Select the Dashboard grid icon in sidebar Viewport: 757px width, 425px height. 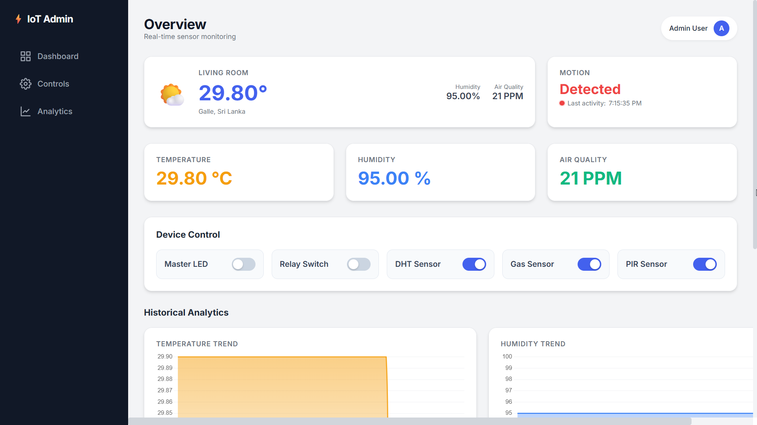click(x=25, y=56)
